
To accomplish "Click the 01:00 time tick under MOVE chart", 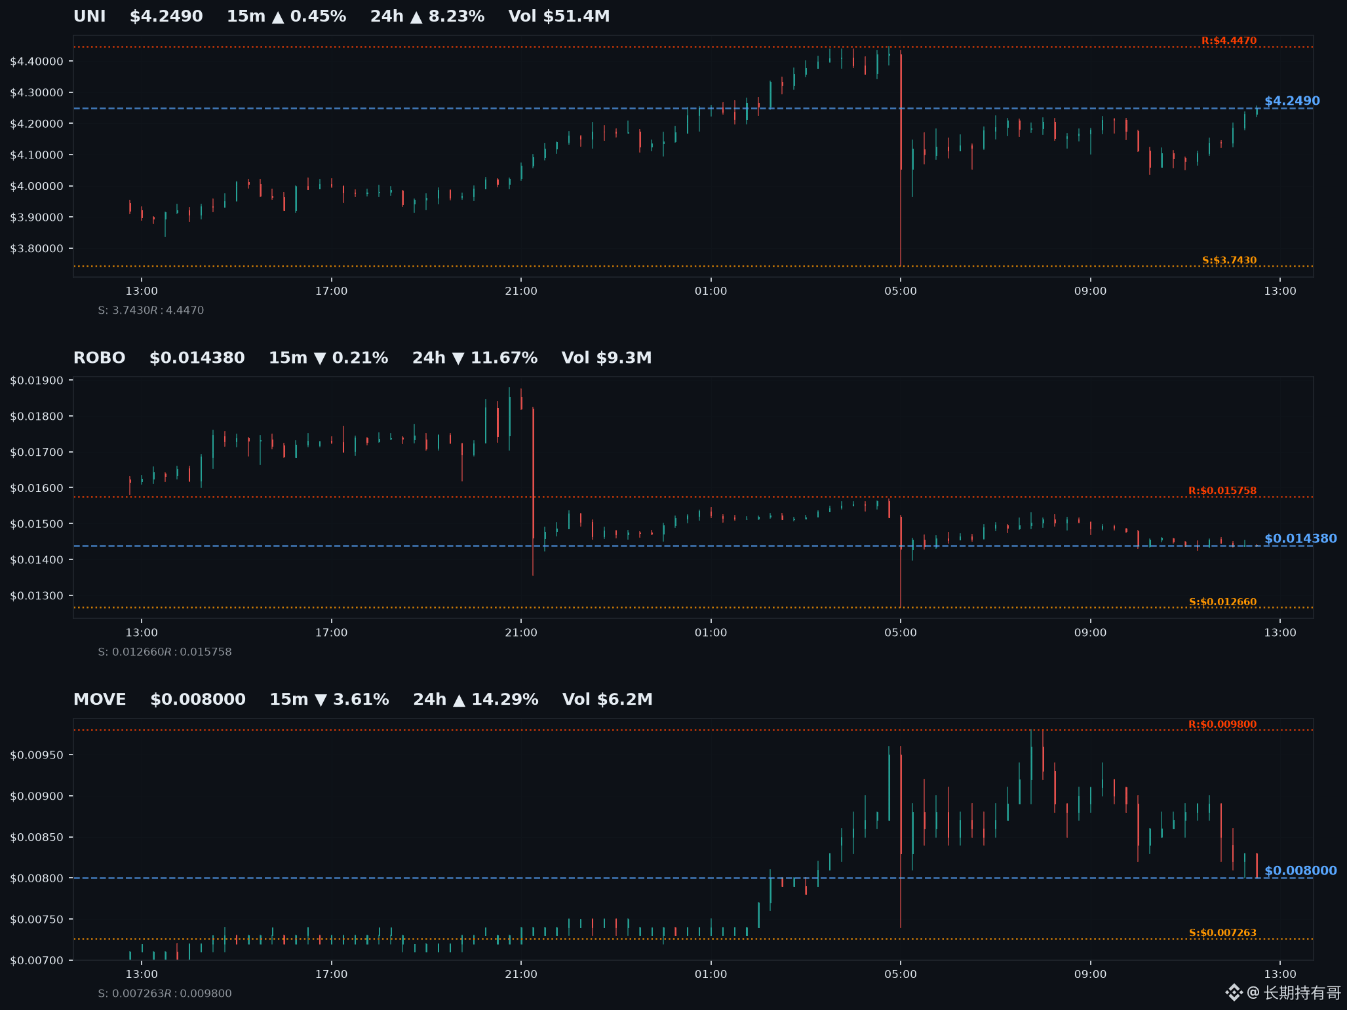I will (711, 975).
